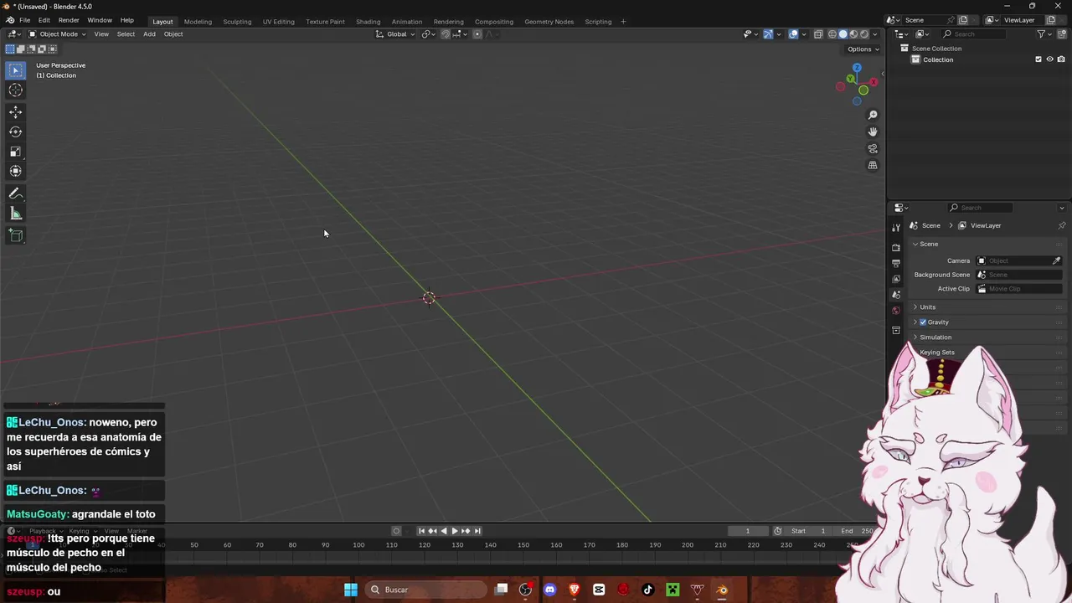Open the editor type dropdown in viewport

pyautogui.click(x=14, y=33)
